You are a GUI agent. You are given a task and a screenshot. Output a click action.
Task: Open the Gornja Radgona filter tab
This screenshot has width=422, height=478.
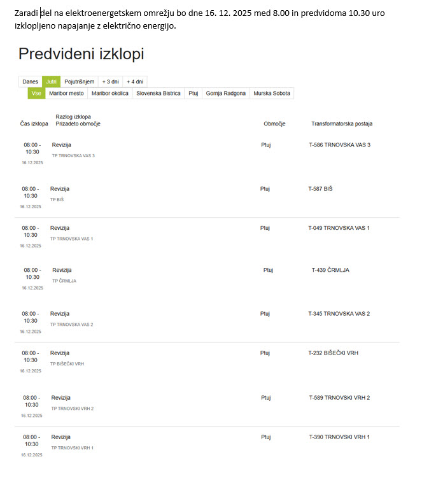click(x=226, y=94)
